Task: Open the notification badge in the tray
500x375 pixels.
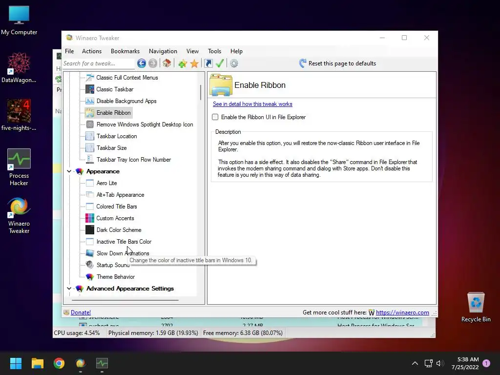Action: tap(486, 363)
